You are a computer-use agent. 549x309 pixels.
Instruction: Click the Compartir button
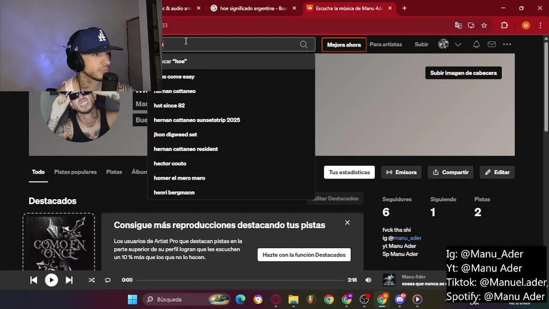point(450,172)
